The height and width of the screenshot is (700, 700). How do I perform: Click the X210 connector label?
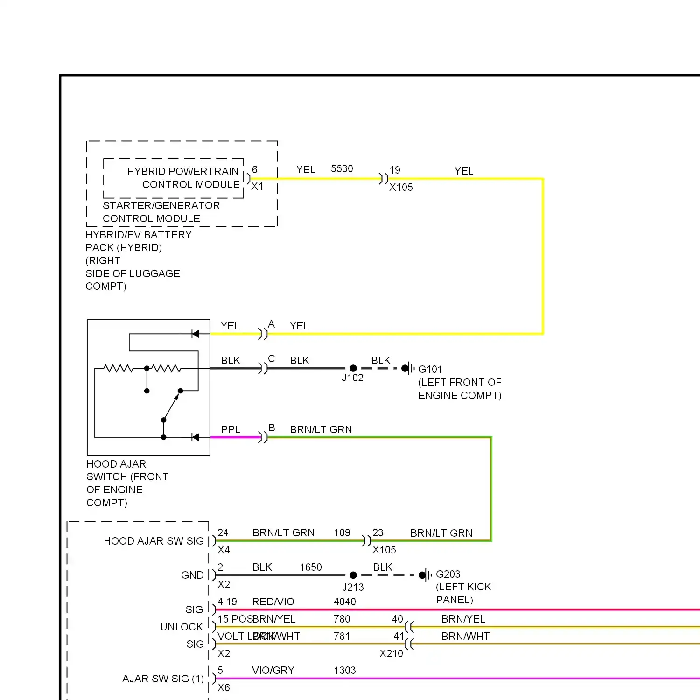[391, 653]
